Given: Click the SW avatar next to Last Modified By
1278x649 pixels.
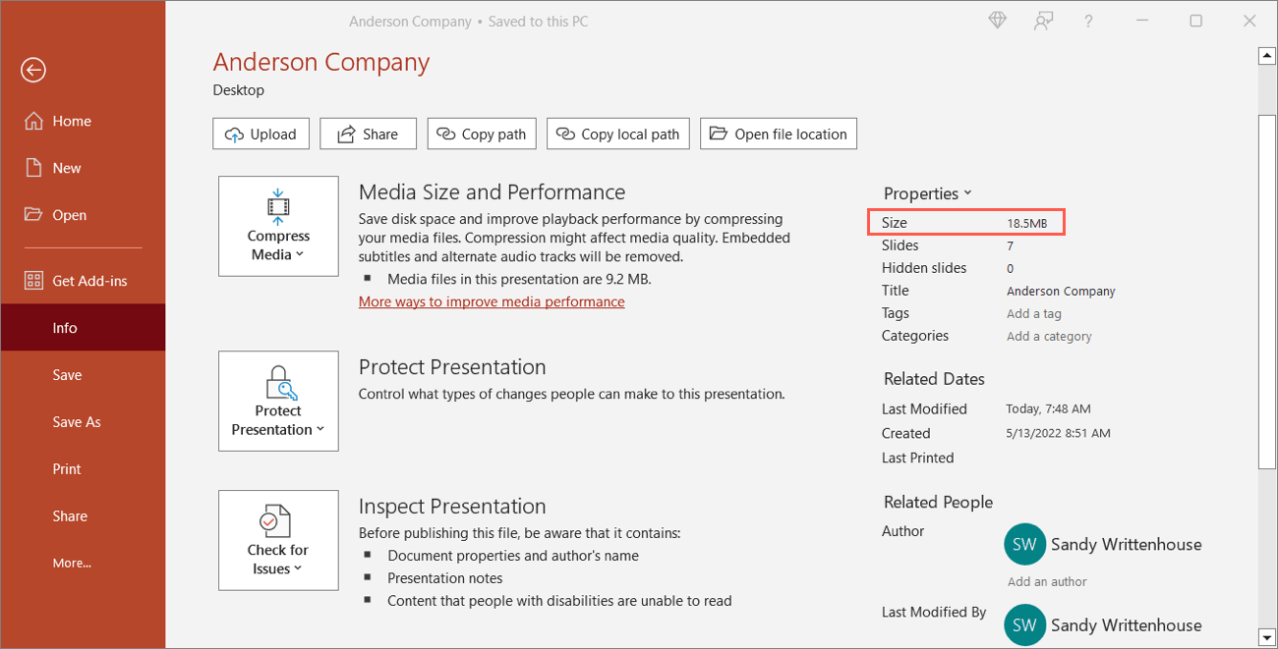Looking at the screenshot, I should (1024, 624).
